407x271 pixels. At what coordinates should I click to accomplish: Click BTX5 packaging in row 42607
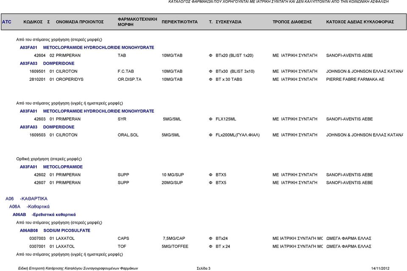[221, 183]
